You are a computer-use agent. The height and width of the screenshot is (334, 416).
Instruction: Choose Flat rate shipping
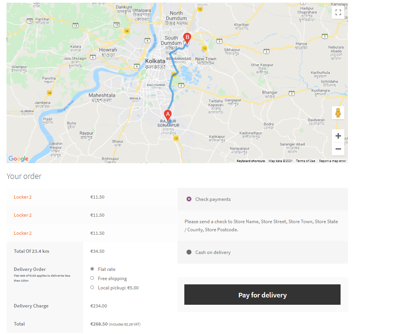92,269
